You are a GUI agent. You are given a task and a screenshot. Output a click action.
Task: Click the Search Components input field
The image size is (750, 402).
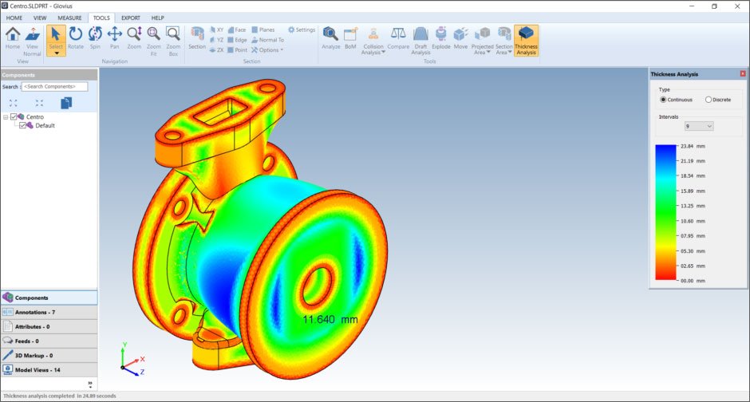coord(54,86)
